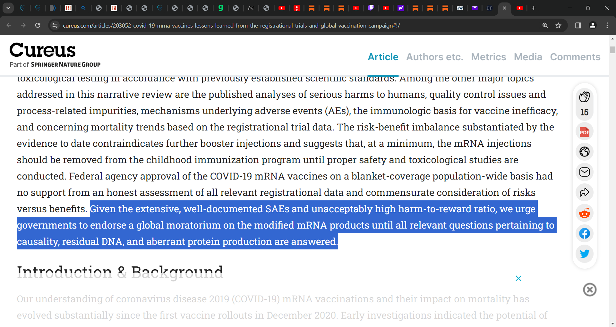This screenshot has height=327, width=616.
Task: Go back to the previous page
Action: coord(9,25)
